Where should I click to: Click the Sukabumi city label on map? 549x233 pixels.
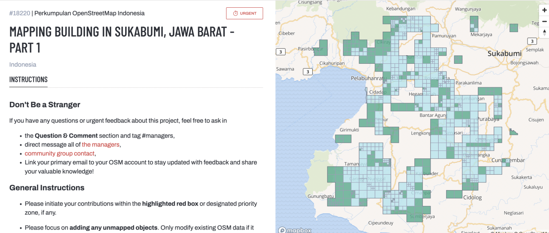pyautogui.click(x=504, y=54)
